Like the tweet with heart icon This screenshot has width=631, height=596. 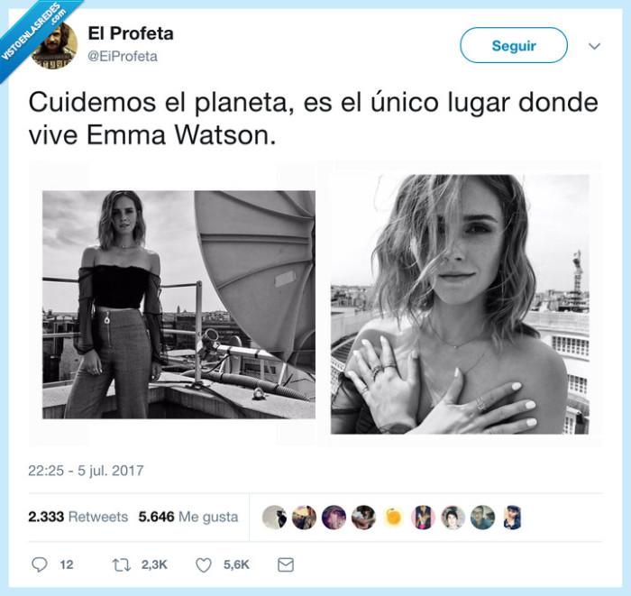tap(204, 565)
